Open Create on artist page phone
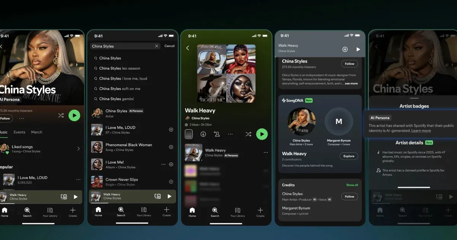457x240 pixels. [73, 212]
